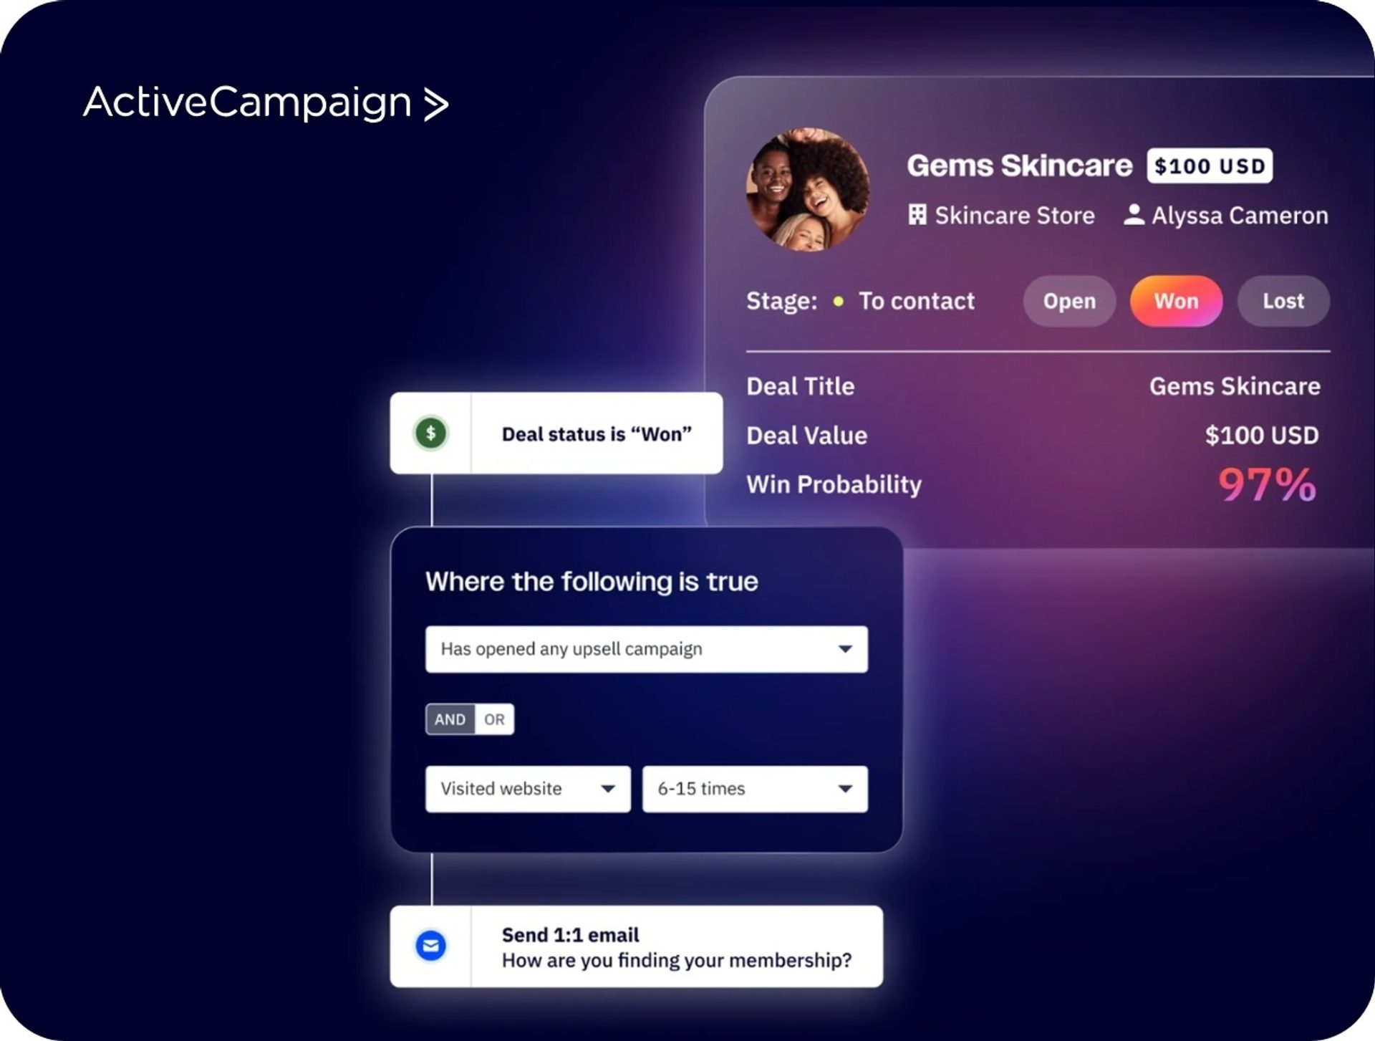
Task: Mark the deal as Open
Action: click(x=1069, y=301)
